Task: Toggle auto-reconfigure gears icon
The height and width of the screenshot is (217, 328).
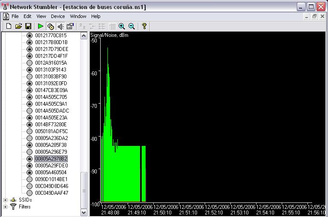Action: click(x=51, y=27)
